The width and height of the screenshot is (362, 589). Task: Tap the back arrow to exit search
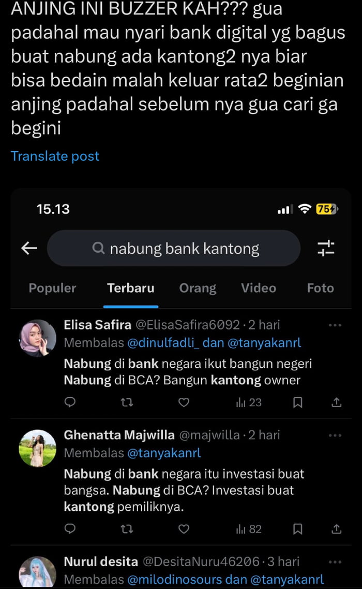coord(28,248)
